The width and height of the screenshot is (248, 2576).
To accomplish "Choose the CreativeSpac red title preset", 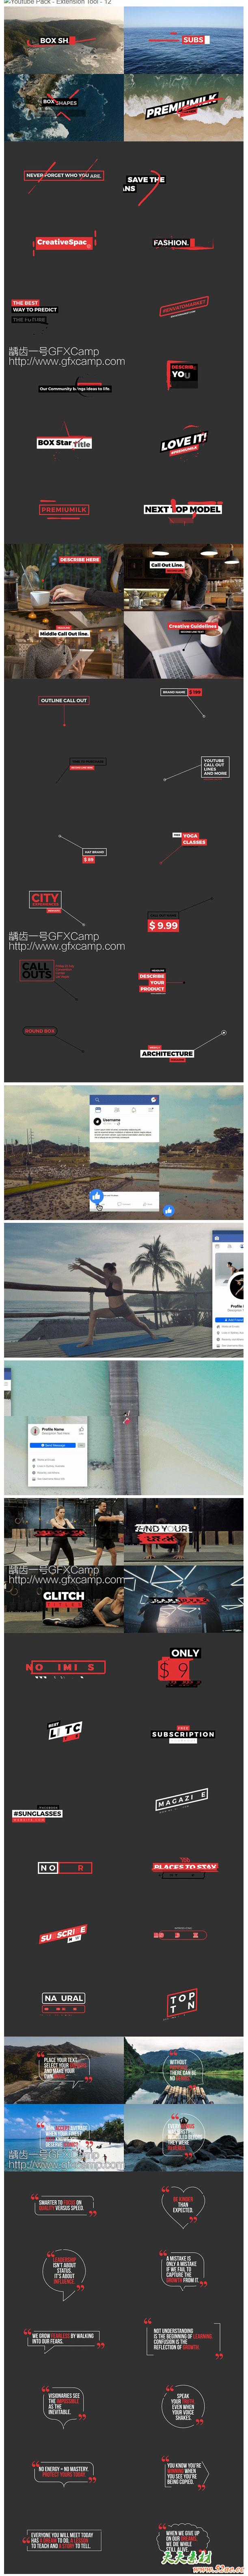I will click(62, 242).
